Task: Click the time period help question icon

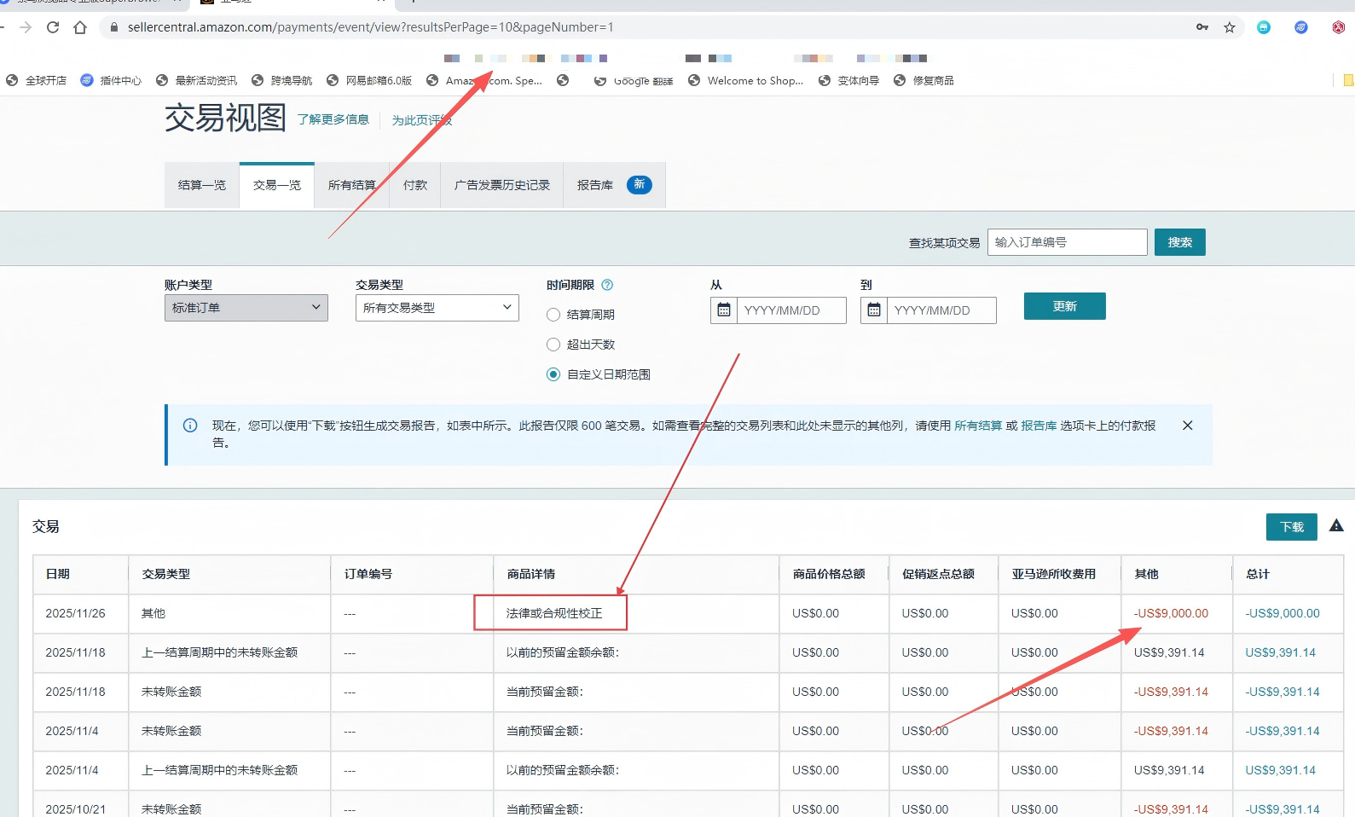Action: coord(607,285)
